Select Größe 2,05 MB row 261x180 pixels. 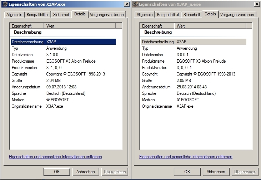point(194,81)
